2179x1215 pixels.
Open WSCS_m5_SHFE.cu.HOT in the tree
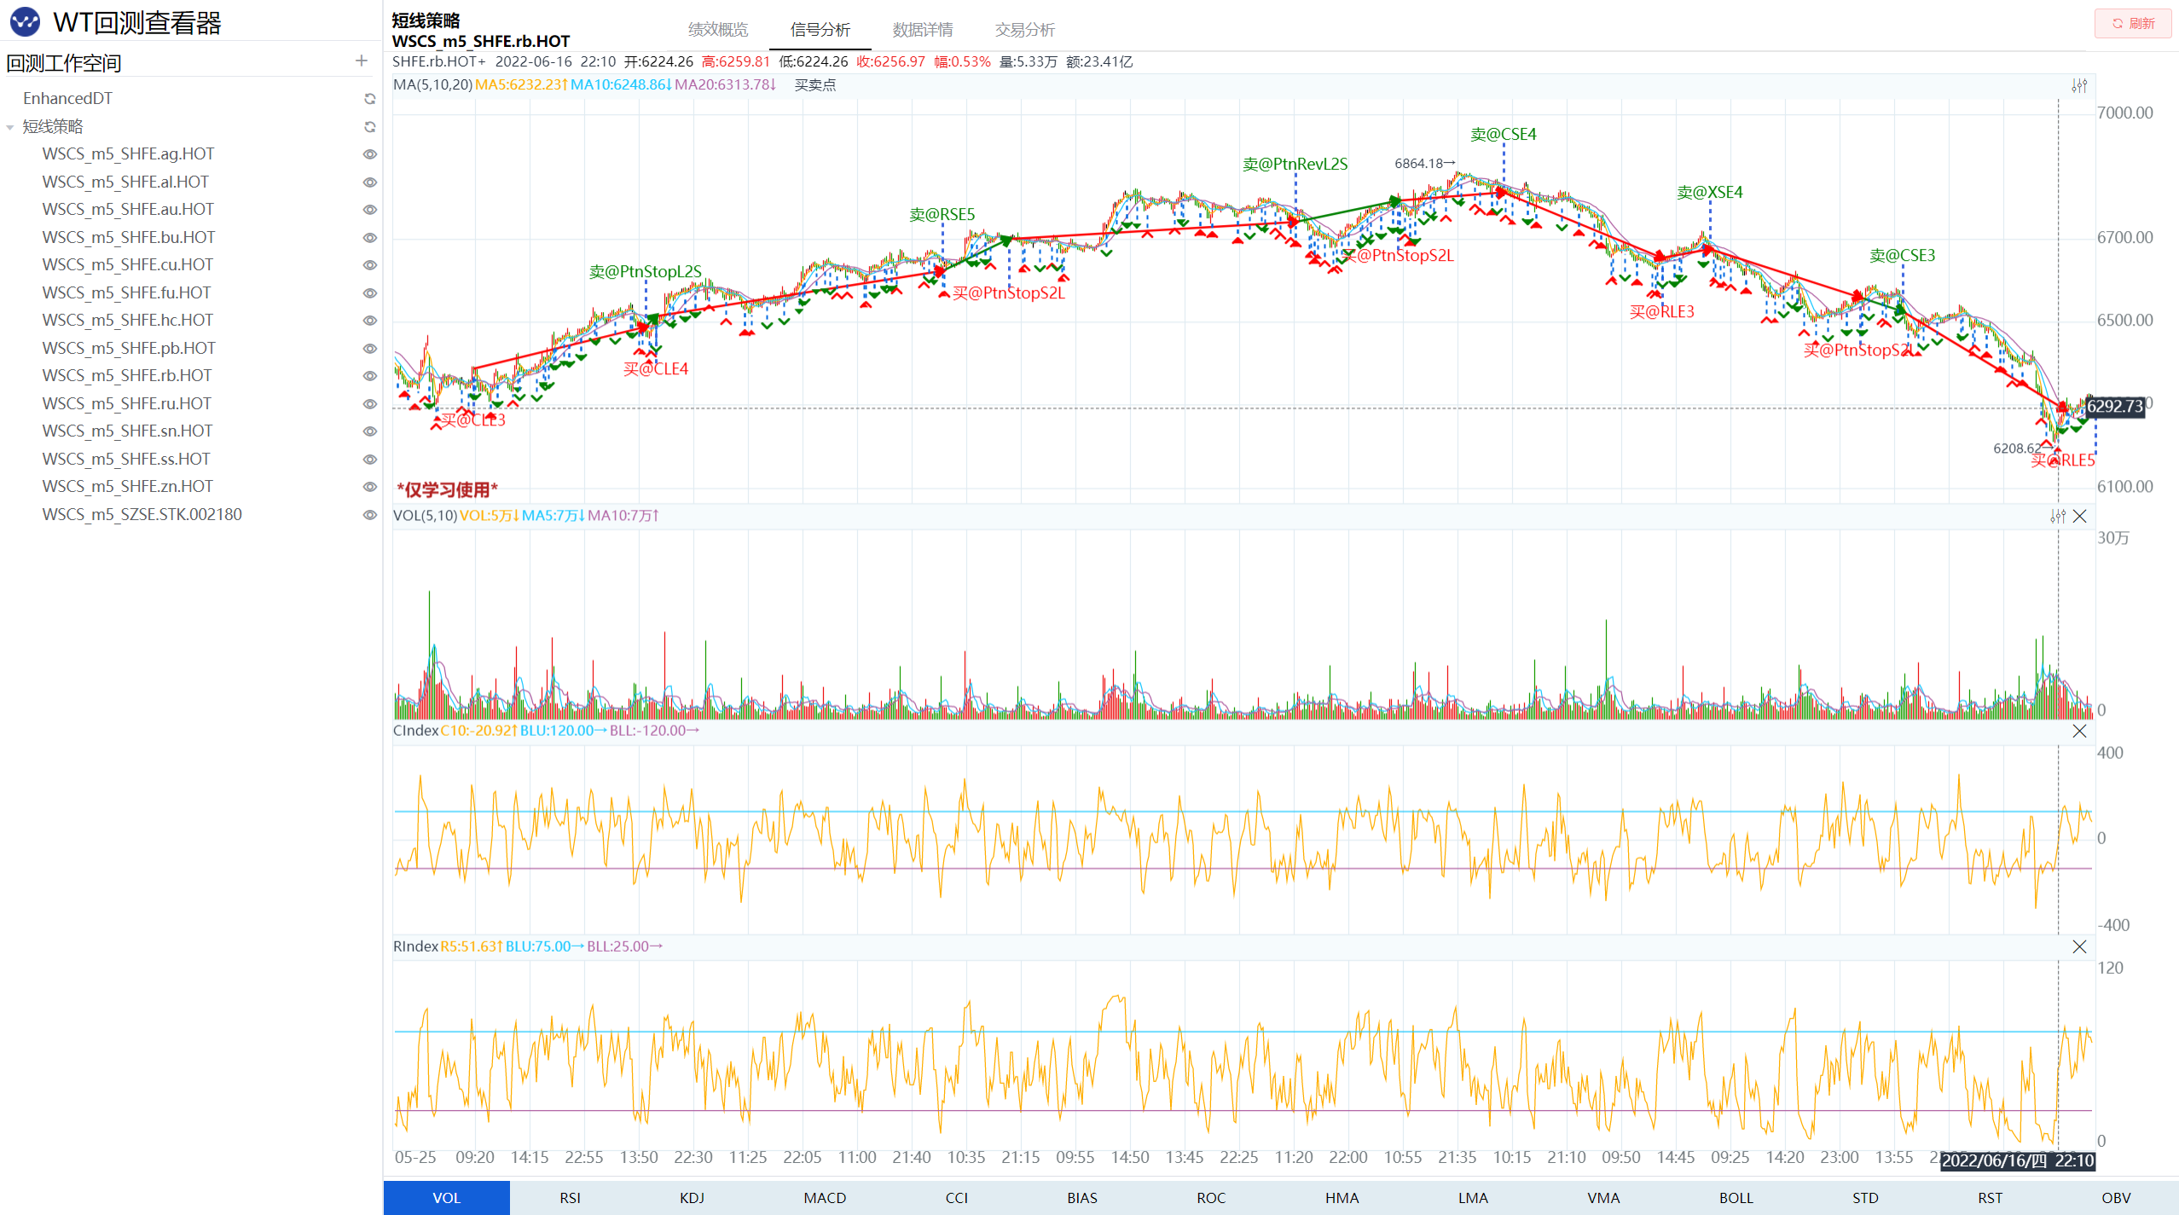127,264
